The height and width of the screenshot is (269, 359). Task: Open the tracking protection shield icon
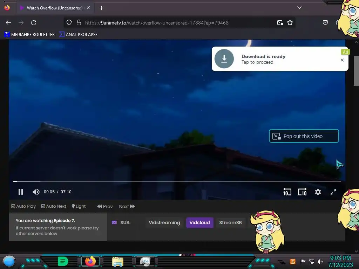[x=69, y=23]
